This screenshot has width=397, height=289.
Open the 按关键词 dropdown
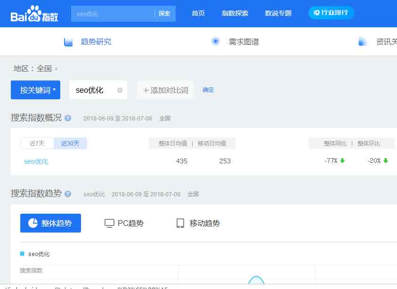pos(35,89)
